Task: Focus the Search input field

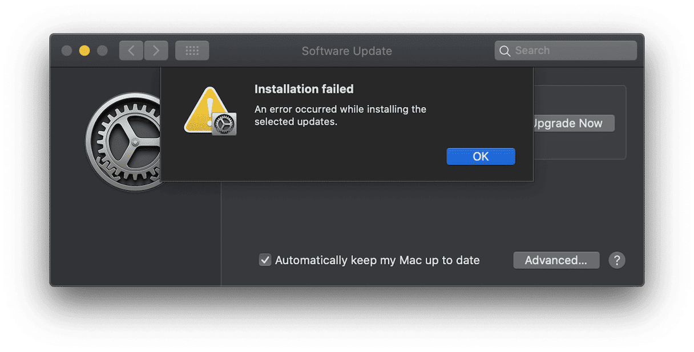Action: [566, 51]
